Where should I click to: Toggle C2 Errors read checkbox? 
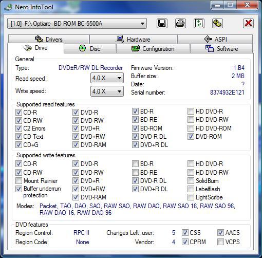(18, 128)
